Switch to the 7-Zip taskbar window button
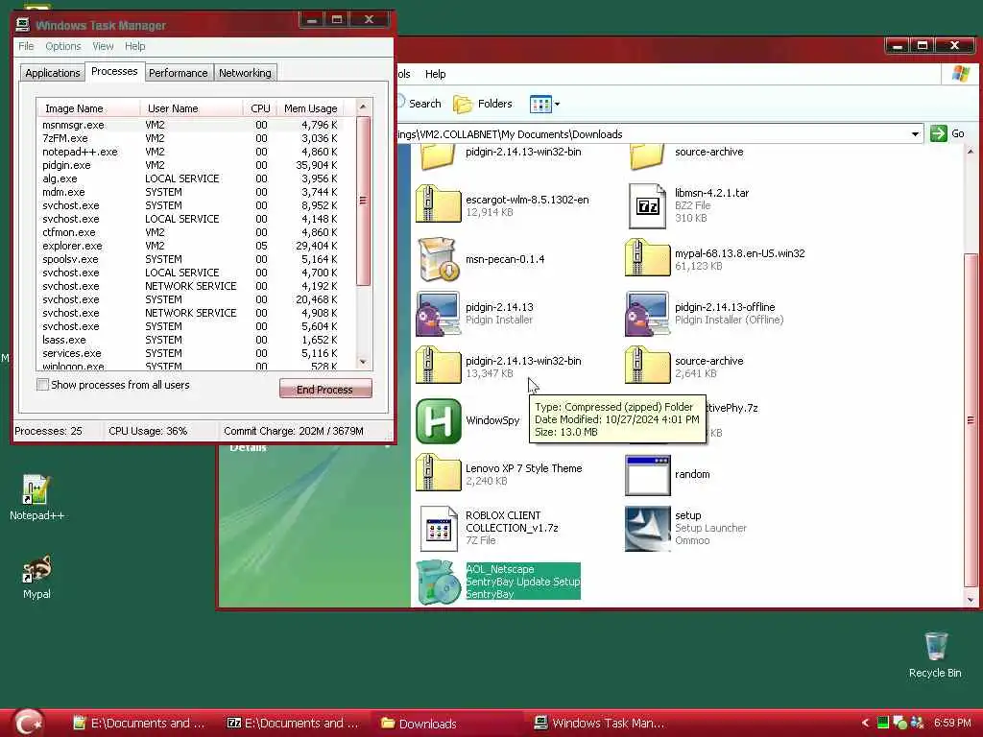Viewport: 983px width, 737px height. click(293, 724)
